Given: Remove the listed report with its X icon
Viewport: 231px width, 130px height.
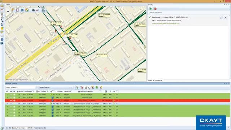Looking at the screenshot, I should point(226,18).
